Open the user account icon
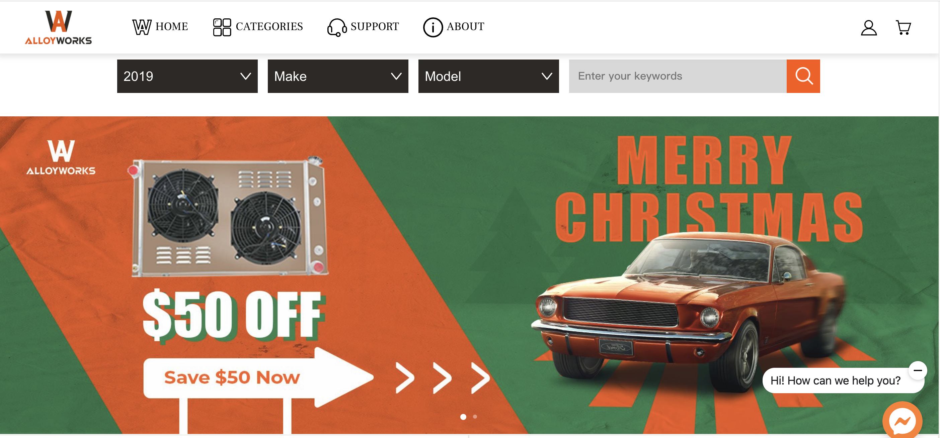 pyautogui.click(x=868, y=28)
